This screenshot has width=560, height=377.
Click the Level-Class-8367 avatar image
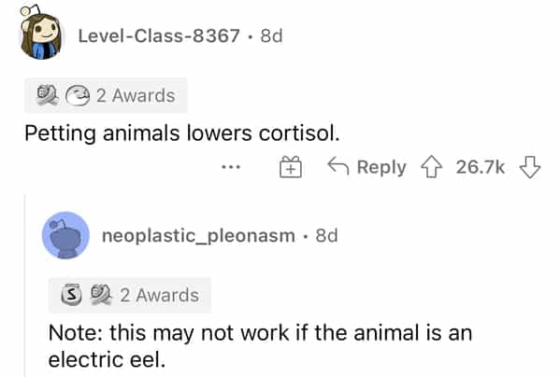click(40, 33)
